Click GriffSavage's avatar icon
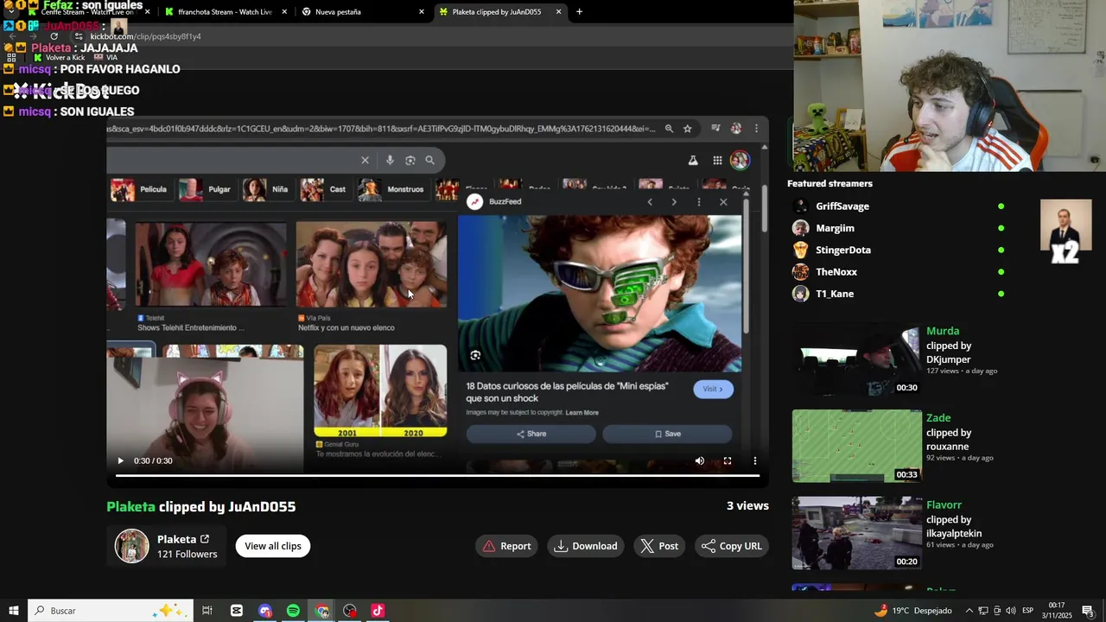Viewport: 1106px width, 622px height. click(801, 206)
